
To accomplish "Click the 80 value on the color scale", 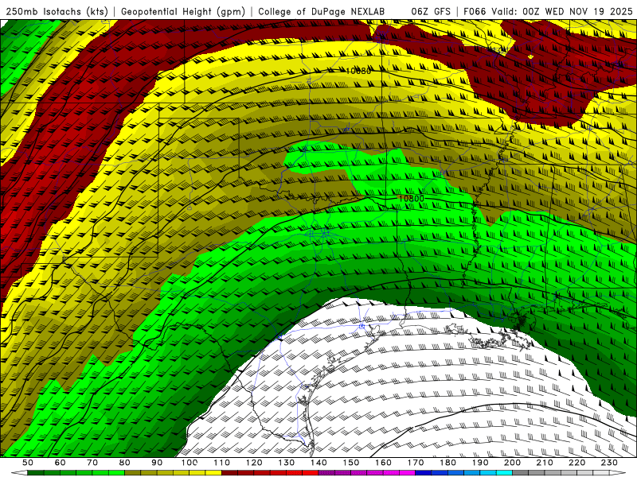I will point(124,463).
